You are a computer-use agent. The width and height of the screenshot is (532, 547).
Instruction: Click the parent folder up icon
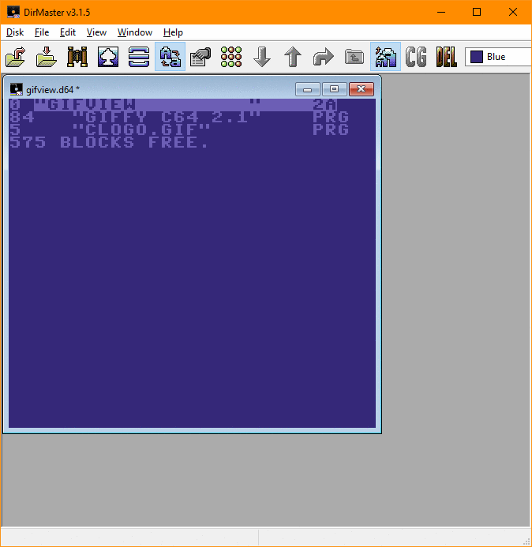tap(354, 57)
